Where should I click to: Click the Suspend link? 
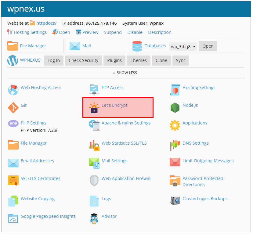click(113, 32)
